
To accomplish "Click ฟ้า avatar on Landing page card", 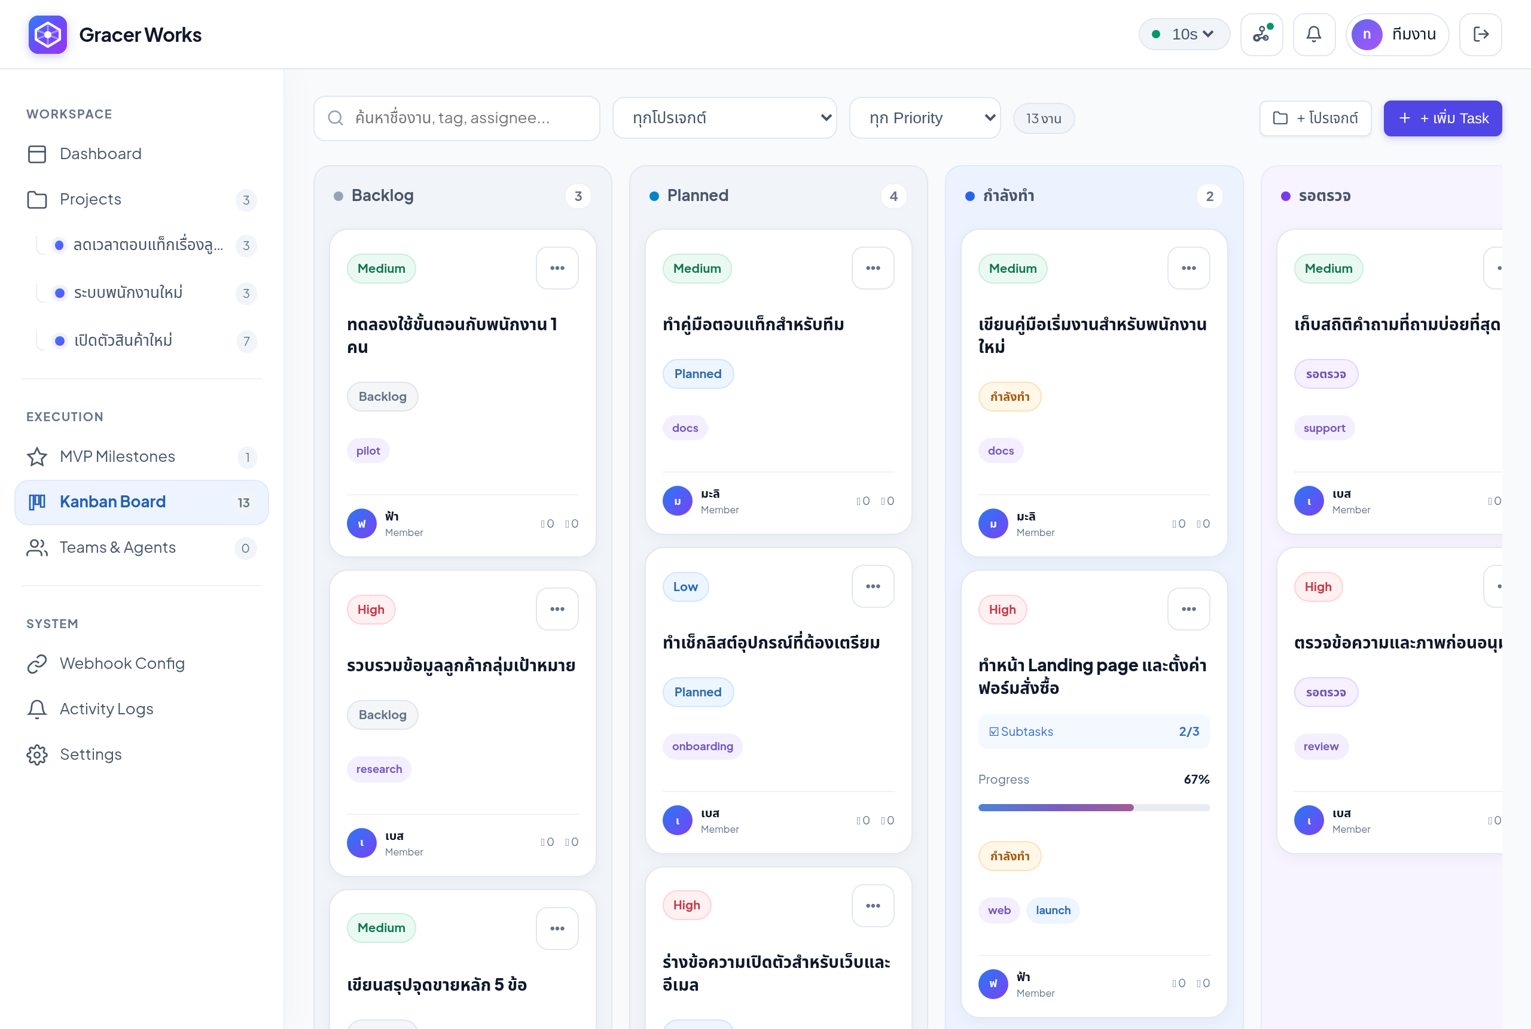I will coord(993,984).
